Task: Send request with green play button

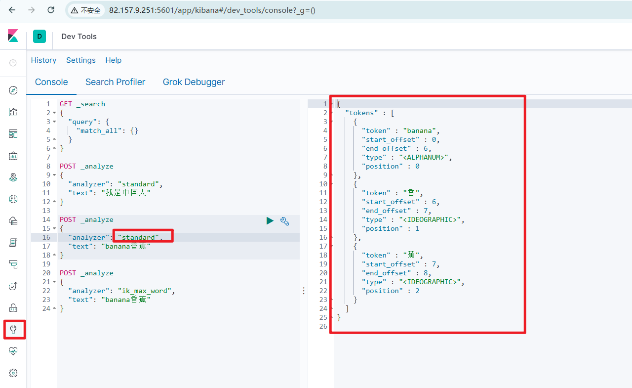Action: click(x=270, y=221)
